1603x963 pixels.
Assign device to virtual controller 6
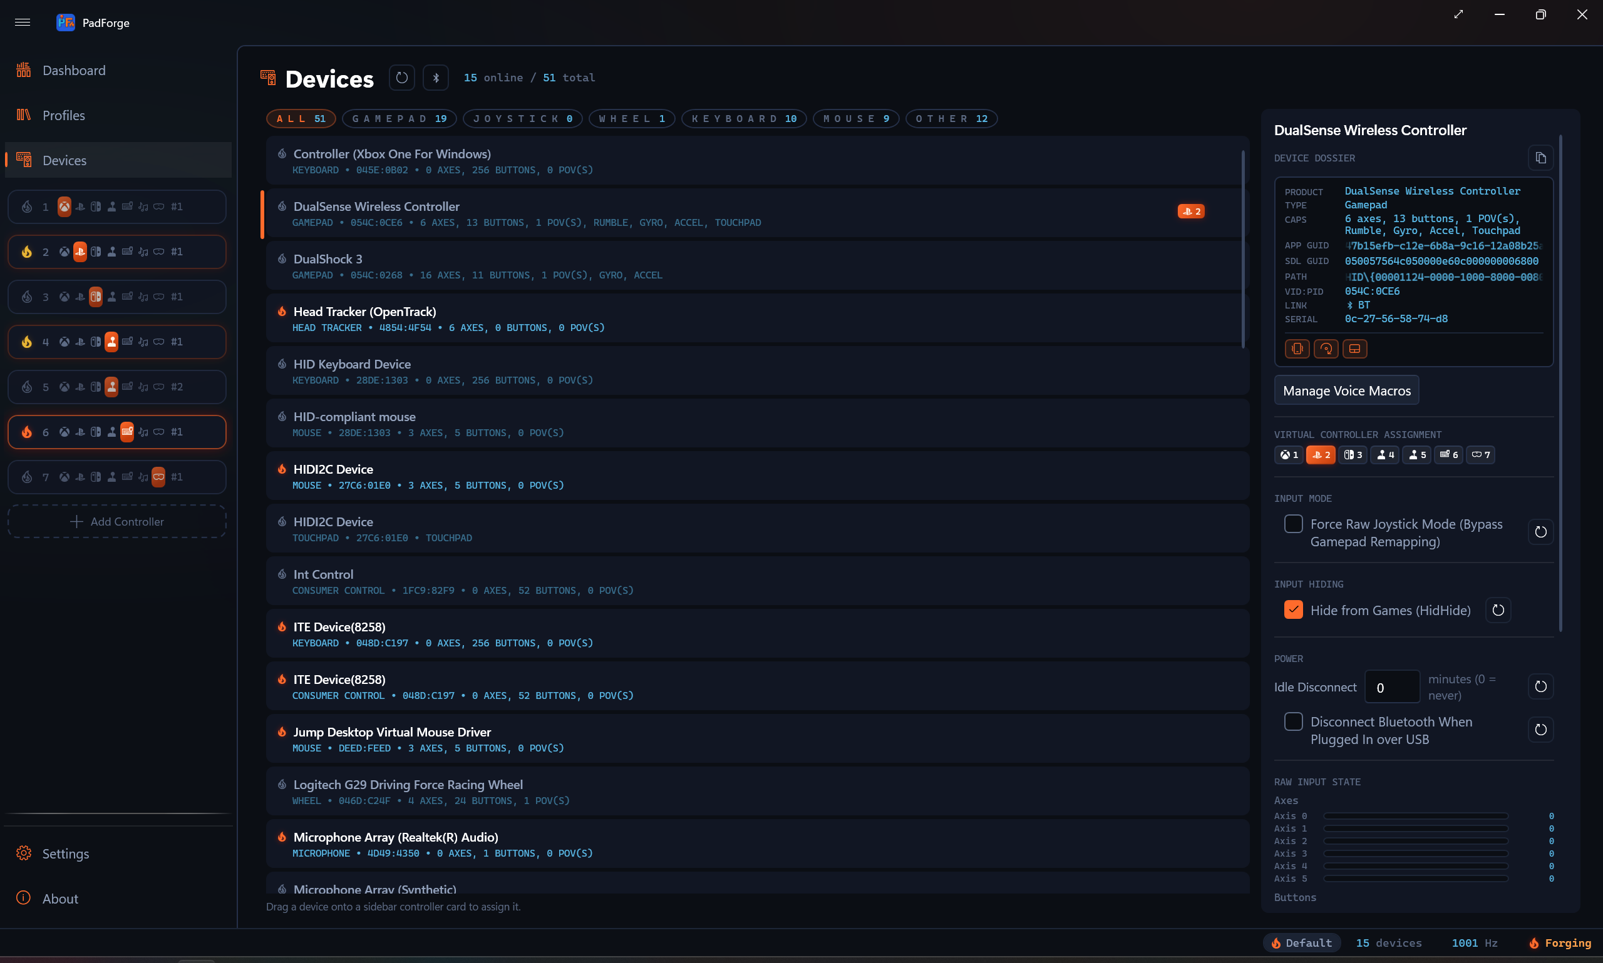[1448, 455]
